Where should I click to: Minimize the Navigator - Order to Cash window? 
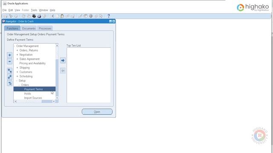(110, 21)
